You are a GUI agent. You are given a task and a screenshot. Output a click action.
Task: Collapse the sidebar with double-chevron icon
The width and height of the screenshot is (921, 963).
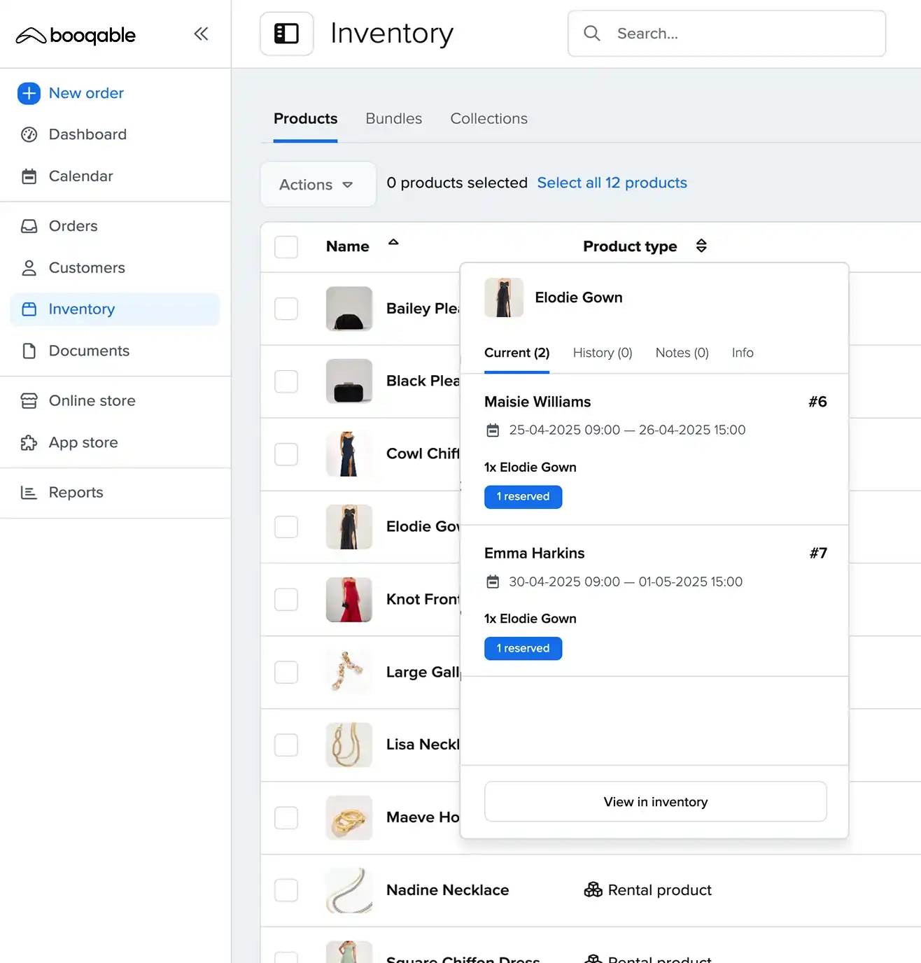point(201,34)
